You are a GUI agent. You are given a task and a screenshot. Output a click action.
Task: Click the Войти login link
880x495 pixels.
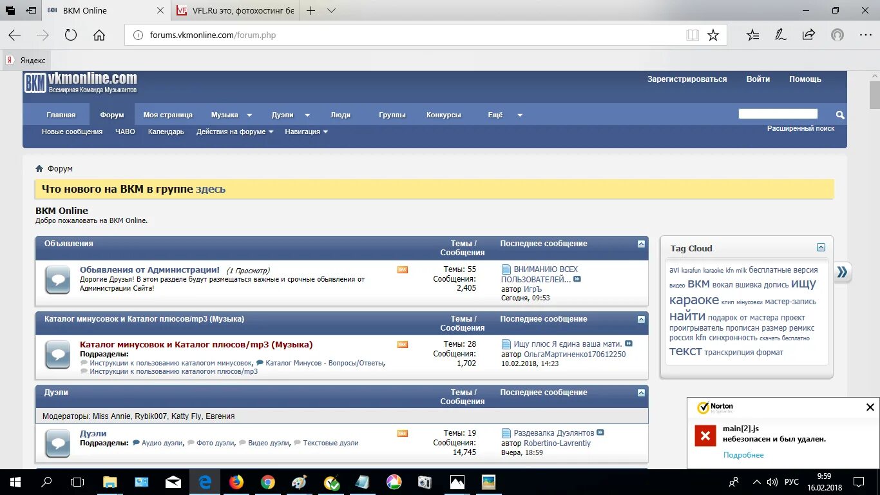pos(758,79)
